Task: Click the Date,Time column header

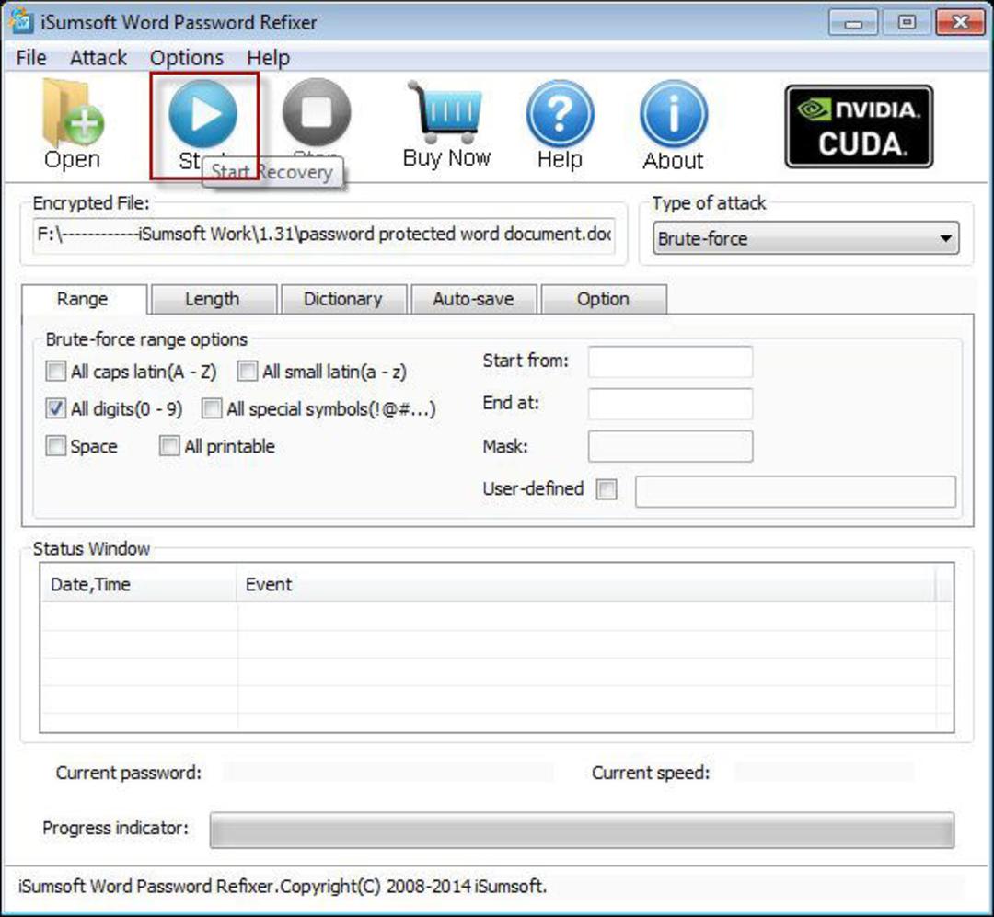Action: (138, 584)
